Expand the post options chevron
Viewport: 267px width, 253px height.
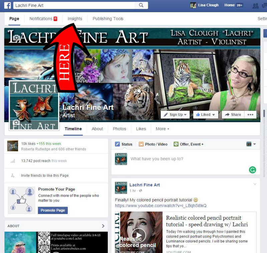pos(255,184)
